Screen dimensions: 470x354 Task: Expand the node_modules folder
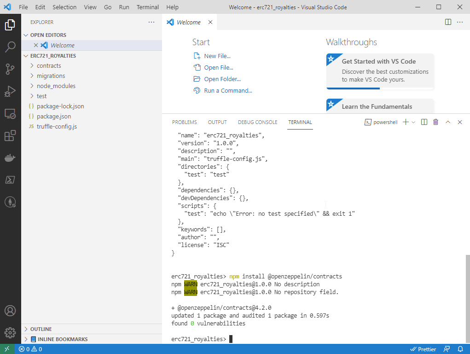(92, 86)
